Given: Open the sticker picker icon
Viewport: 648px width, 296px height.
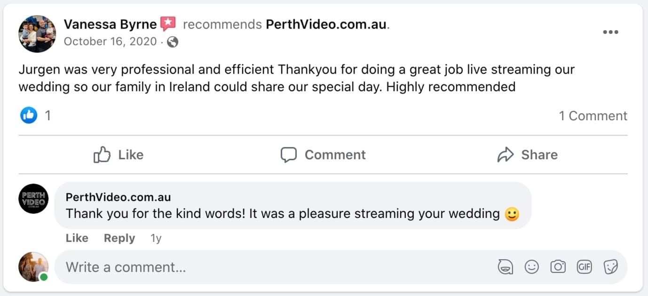Looking at the screenshot, I should click(610, 267).
